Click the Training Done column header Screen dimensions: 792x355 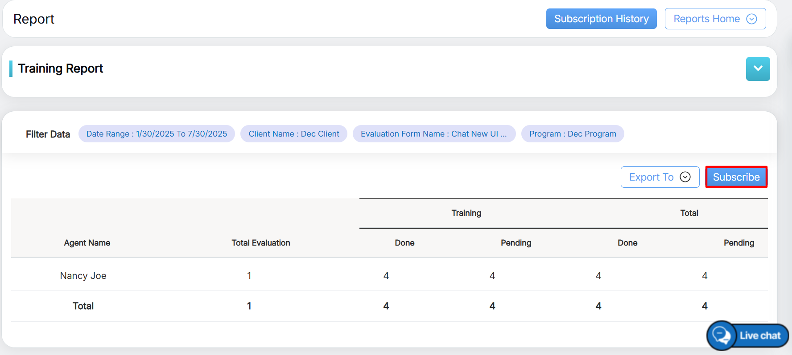tap(404, 243)
